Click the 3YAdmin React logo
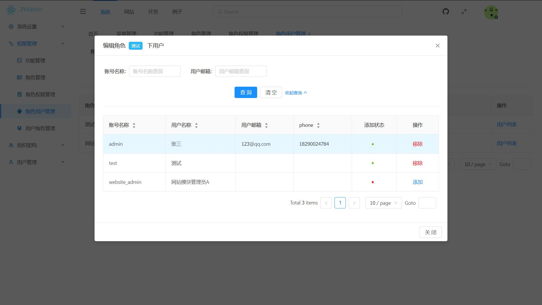 (11, 10)
